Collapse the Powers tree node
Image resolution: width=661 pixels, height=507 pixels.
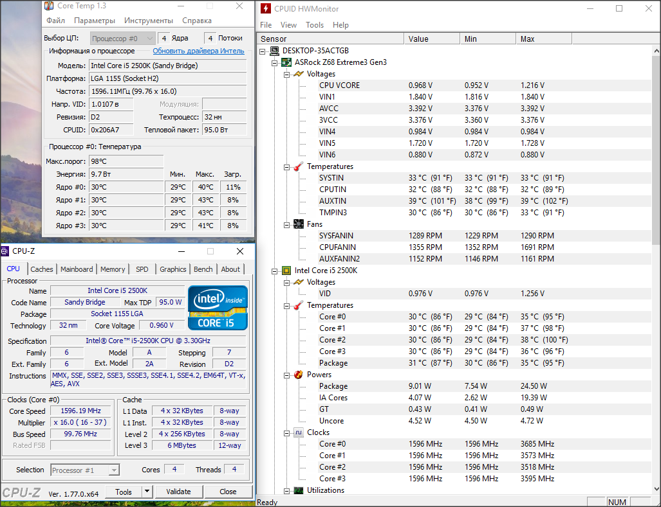[x=286, y=375]
